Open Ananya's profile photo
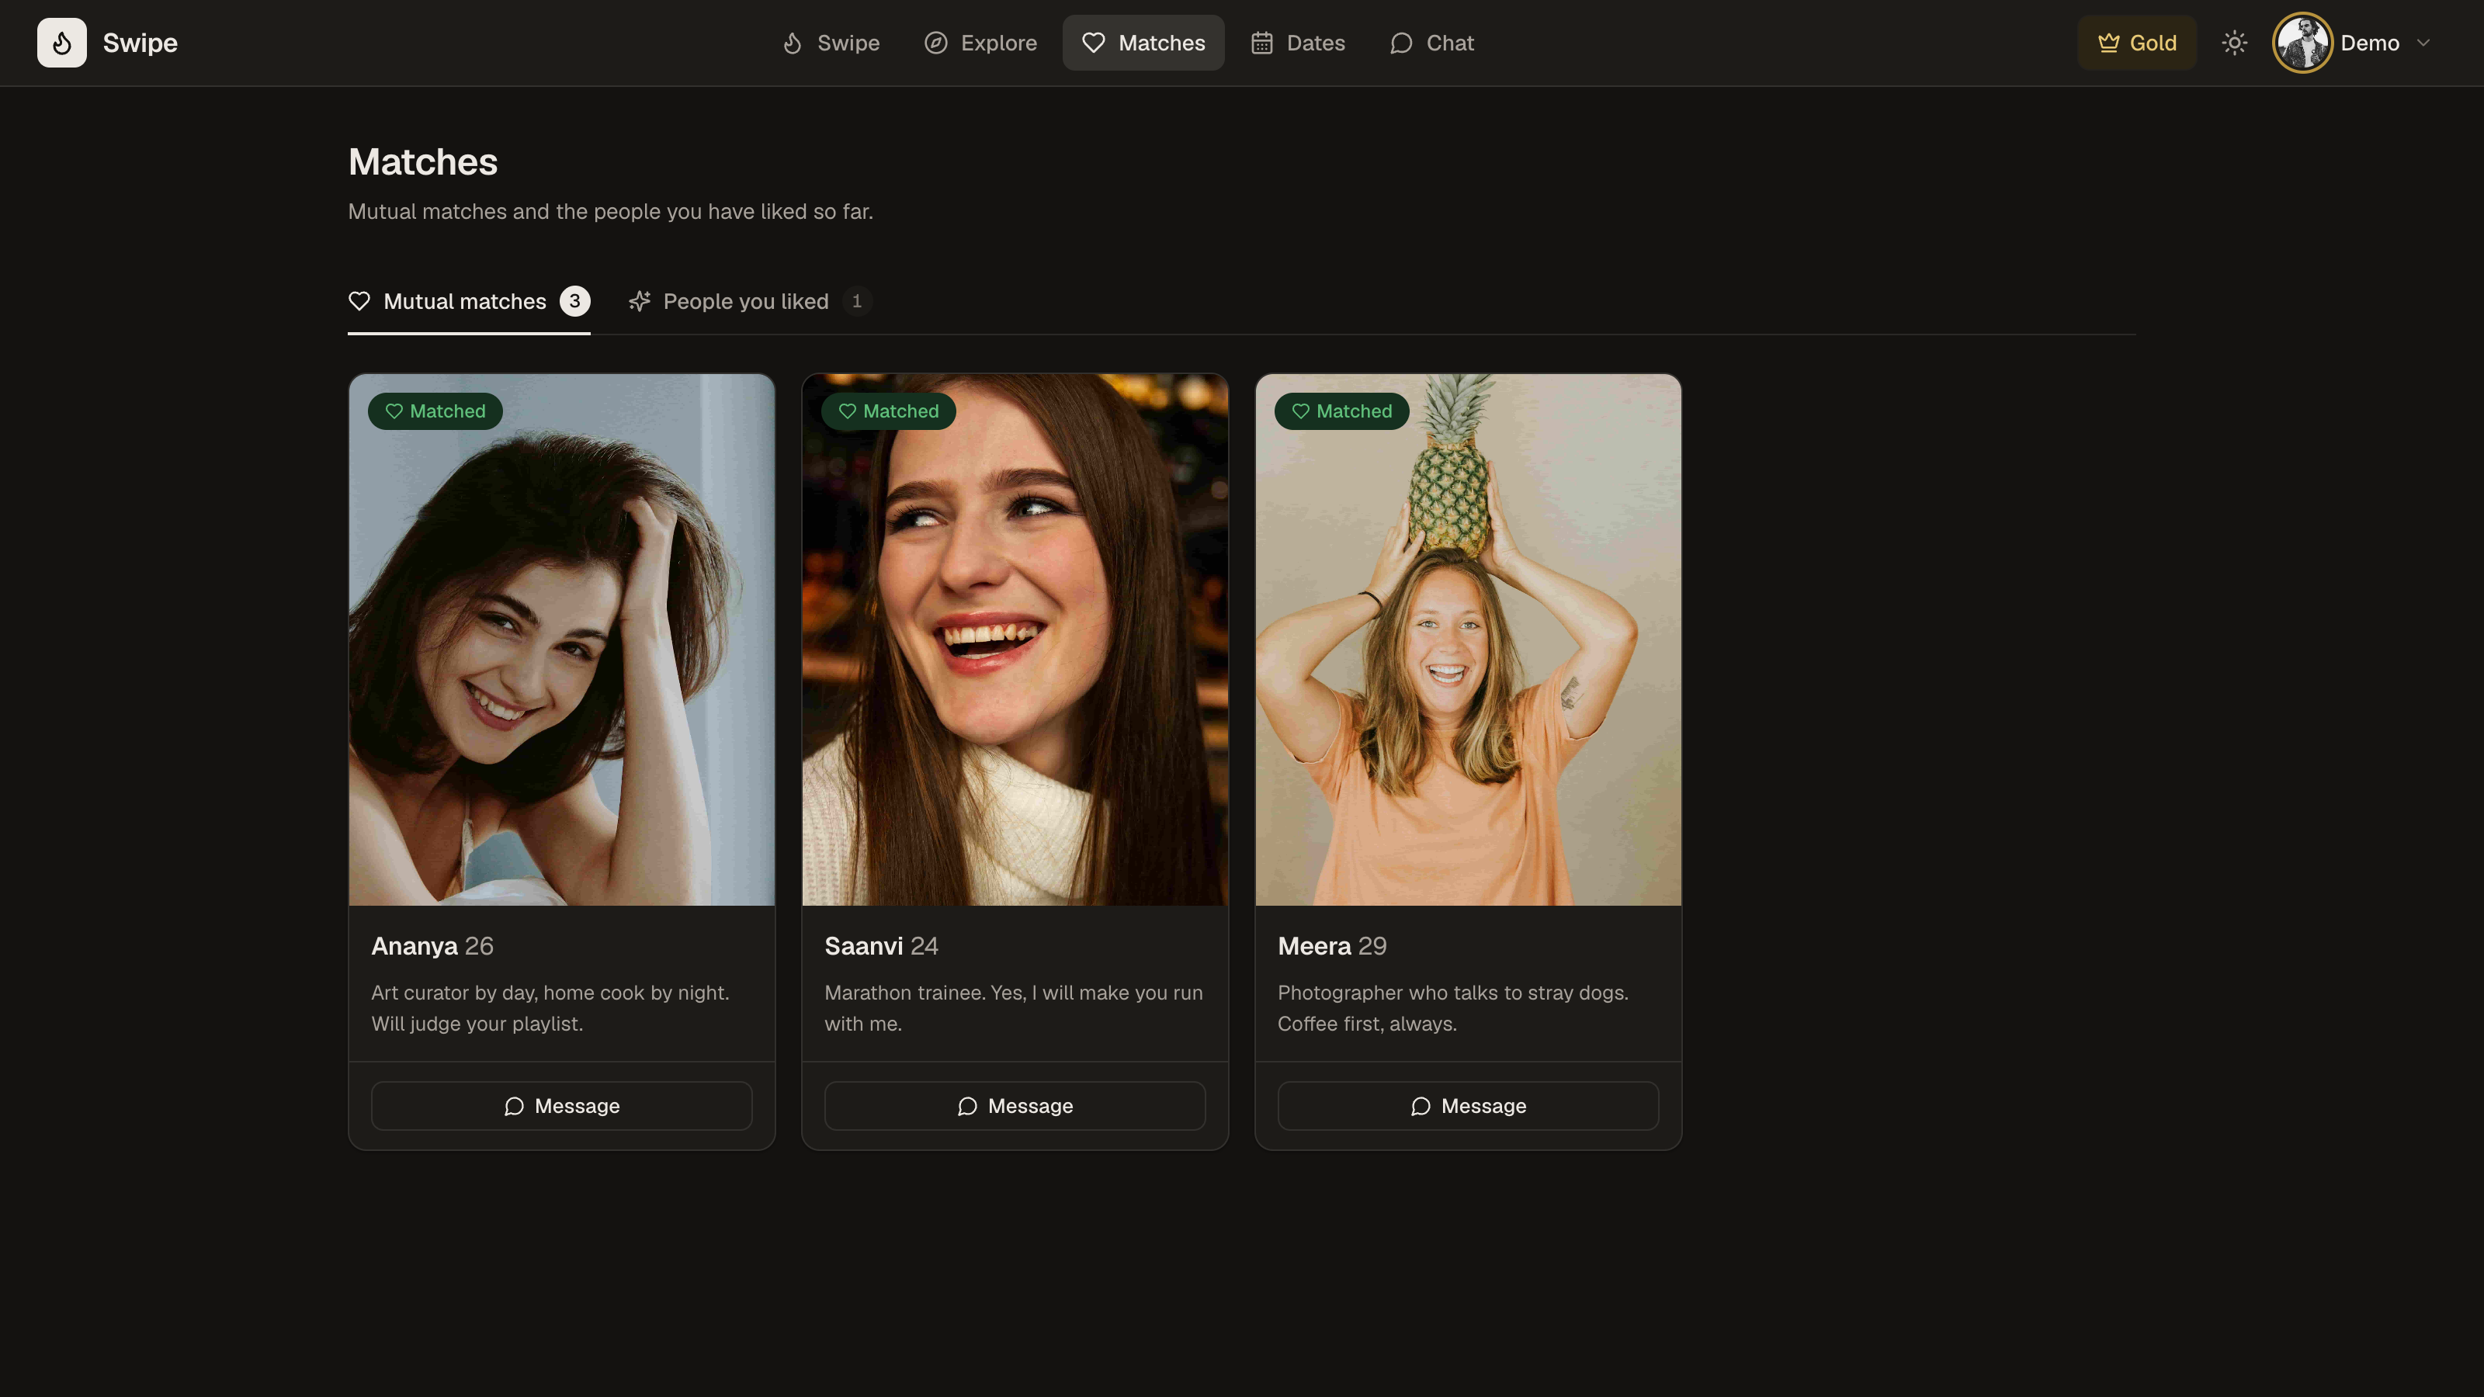 pyautogui.click(x=562, y=640)
